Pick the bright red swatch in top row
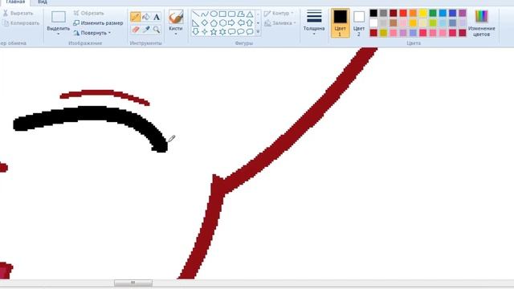 click(x=403, y=13)
